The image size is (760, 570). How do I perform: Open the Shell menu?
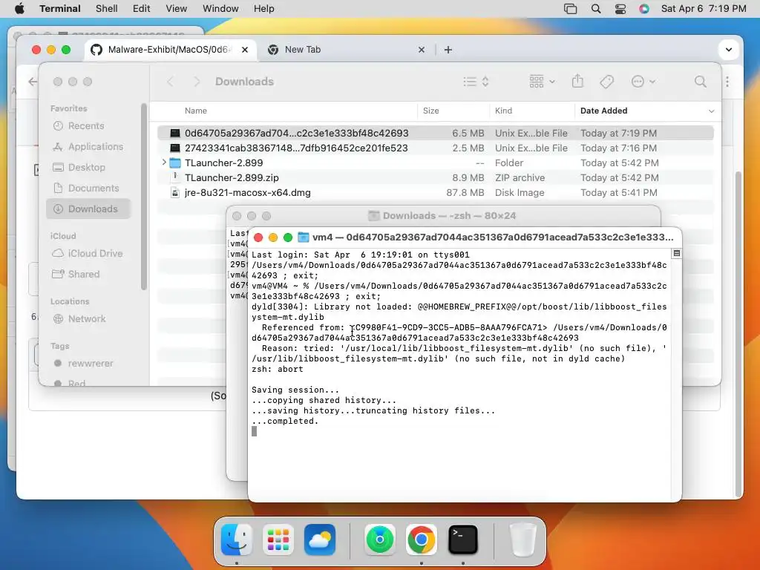[x=106, y=9]
